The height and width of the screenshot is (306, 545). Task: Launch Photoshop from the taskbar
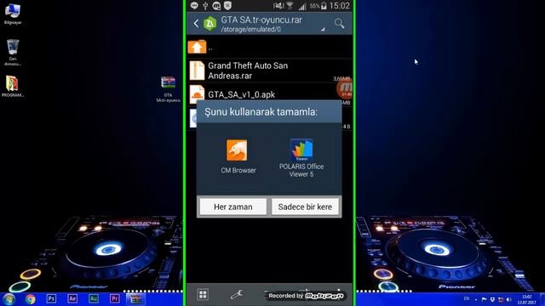coord(51,298)
